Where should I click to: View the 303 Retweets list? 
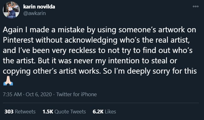[20, 112]
